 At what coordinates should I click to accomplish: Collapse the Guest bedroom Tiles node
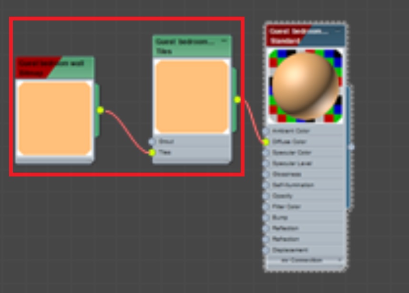(x=224, y=40)
